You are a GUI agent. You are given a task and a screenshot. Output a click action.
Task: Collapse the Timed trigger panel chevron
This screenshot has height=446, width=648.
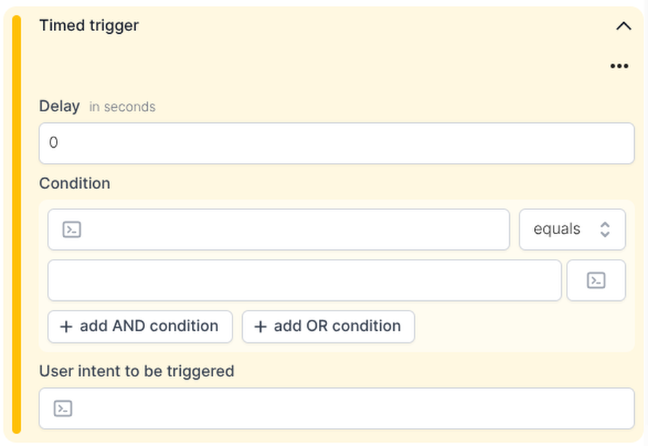click(x=624, y=26)
